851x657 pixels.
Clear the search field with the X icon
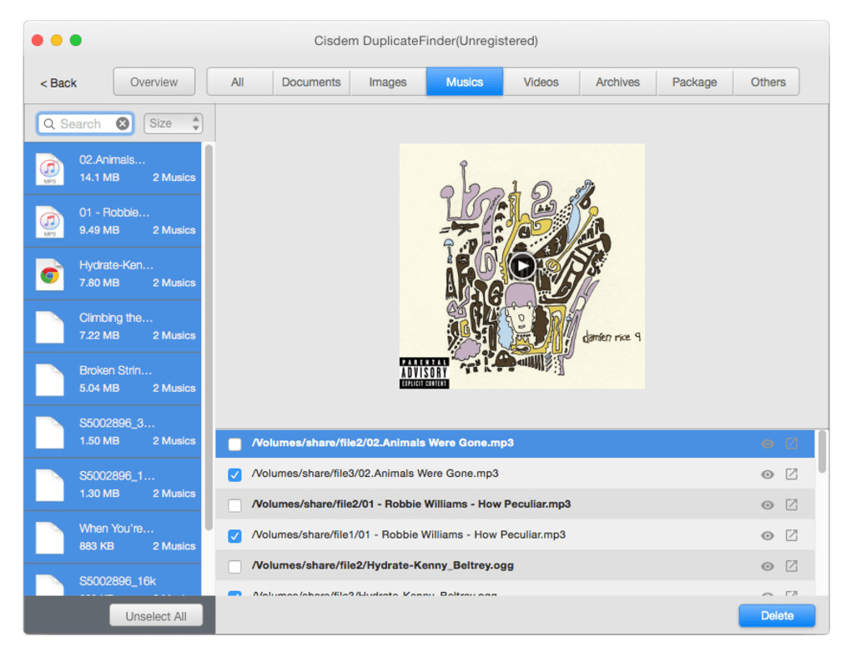123,123
